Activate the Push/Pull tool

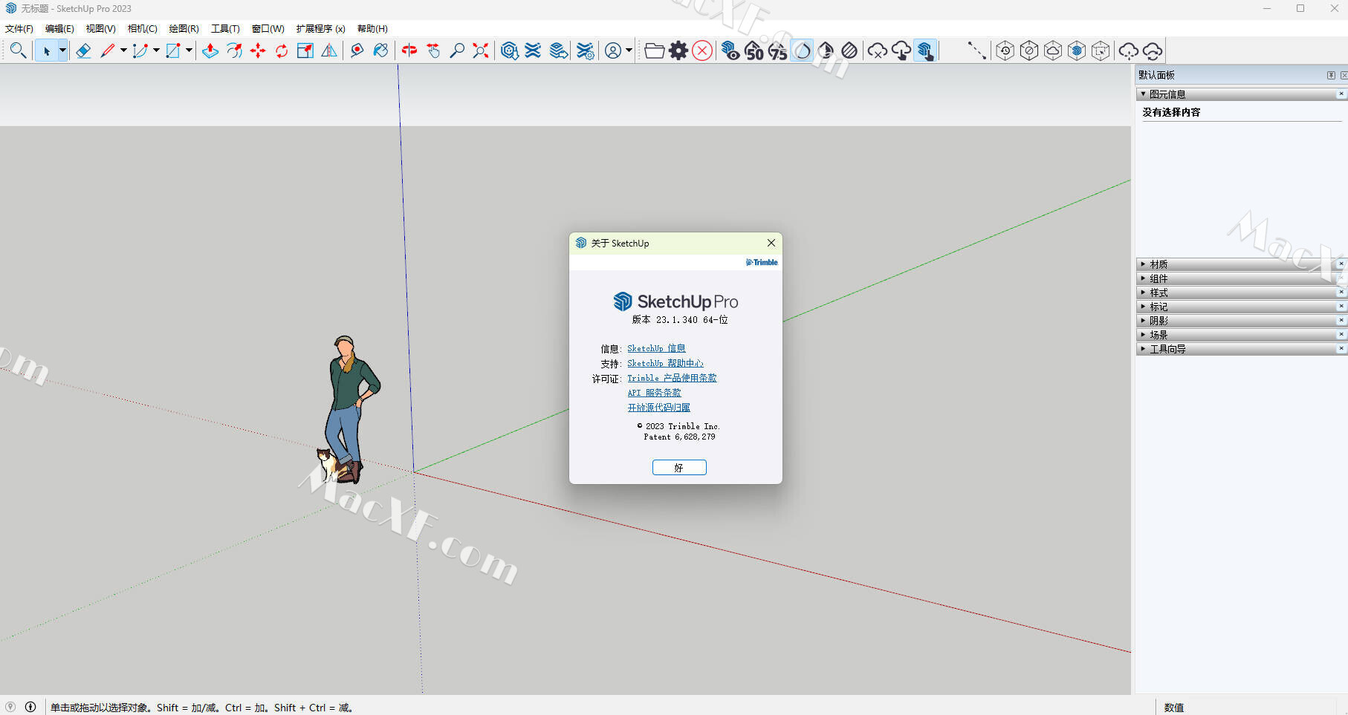point(210,50)
